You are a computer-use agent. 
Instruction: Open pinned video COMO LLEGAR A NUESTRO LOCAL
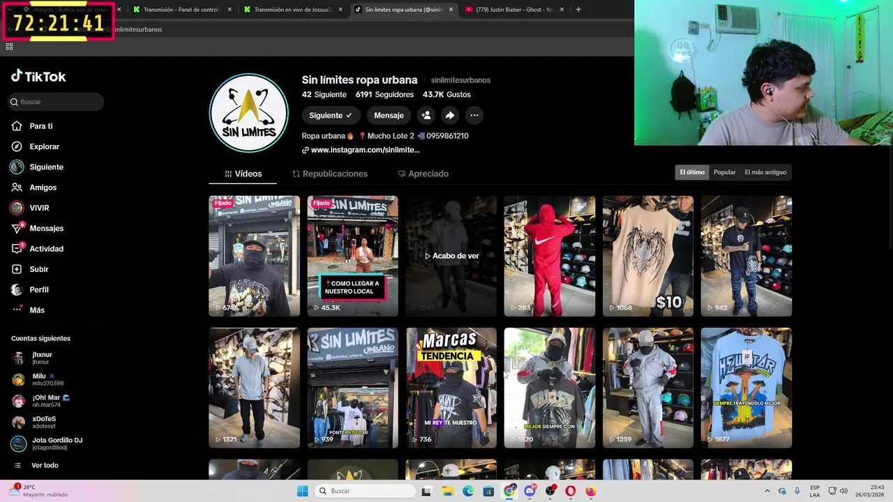pos(352,256)
